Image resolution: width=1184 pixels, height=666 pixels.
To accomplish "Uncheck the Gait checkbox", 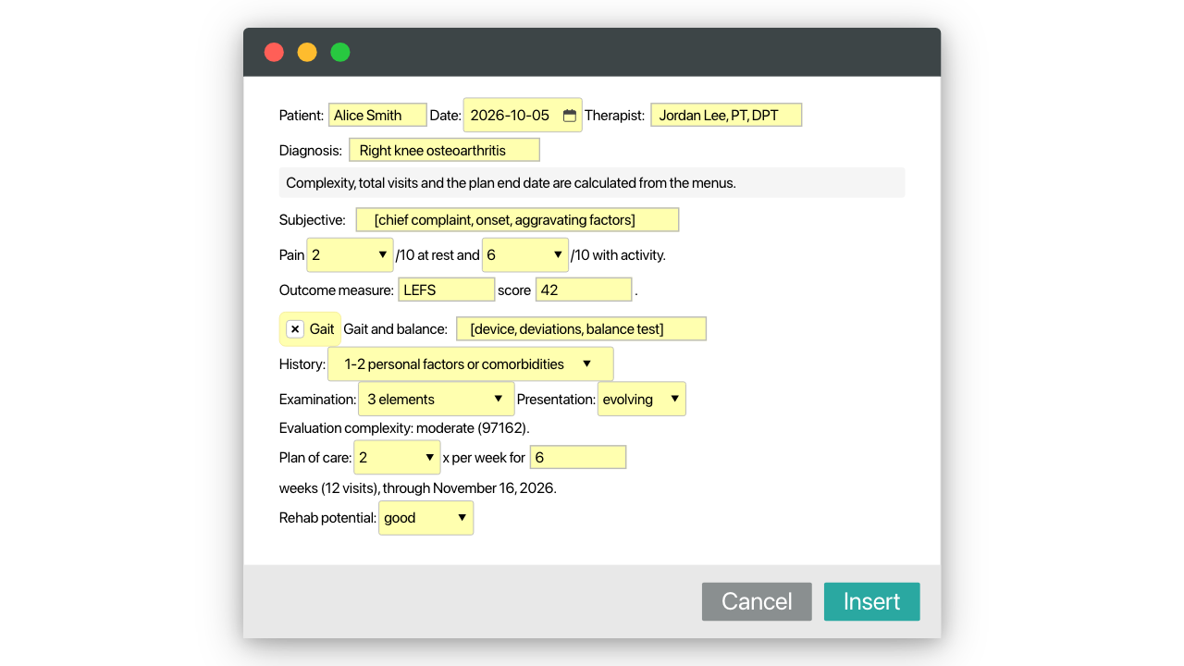I will coord(295,329).
